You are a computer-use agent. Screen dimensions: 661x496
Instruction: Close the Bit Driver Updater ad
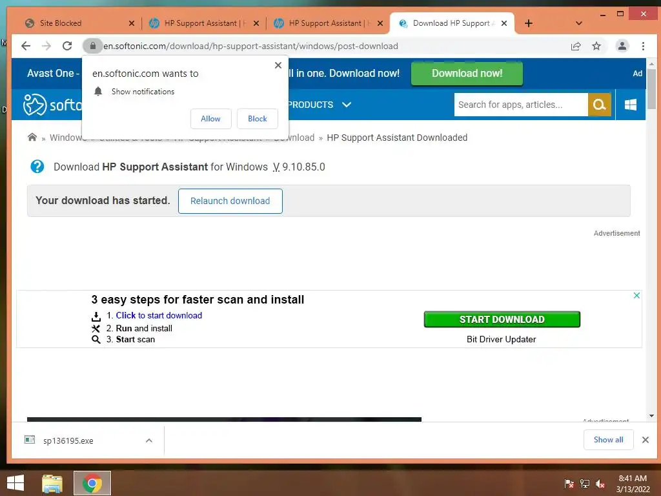click(636, 295)
